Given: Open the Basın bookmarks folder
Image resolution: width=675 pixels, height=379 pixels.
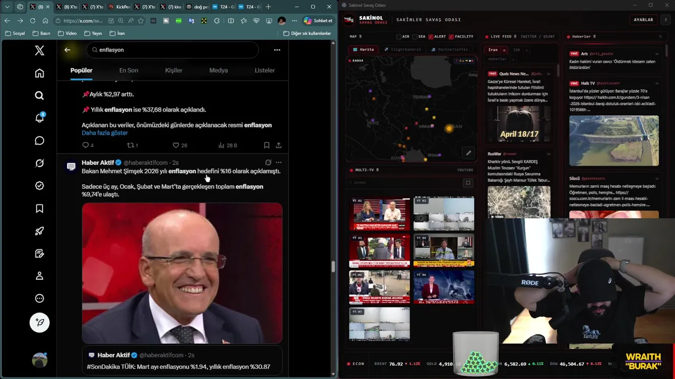Looking at the screenshot, I should click(41, 33).
